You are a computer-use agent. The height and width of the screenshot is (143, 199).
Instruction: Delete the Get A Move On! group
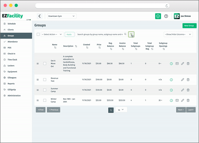point(188,63)
